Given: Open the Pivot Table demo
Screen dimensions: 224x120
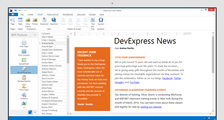Looking at the screenshot, I should pos(24,88).
